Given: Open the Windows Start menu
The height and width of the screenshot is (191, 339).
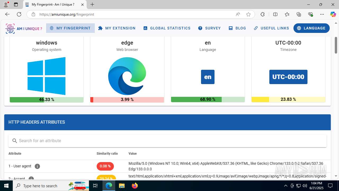Looking at the screenshot, I should (x=6, y=186).
